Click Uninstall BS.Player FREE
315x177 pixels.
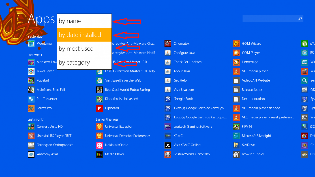50,136
